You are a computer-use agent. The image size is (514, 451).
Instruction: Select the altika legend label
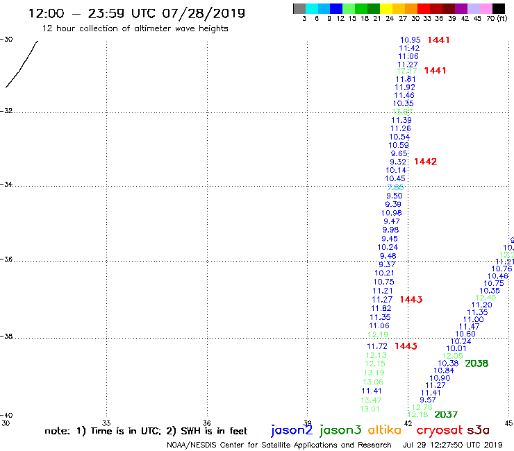[x=384, y=429]
